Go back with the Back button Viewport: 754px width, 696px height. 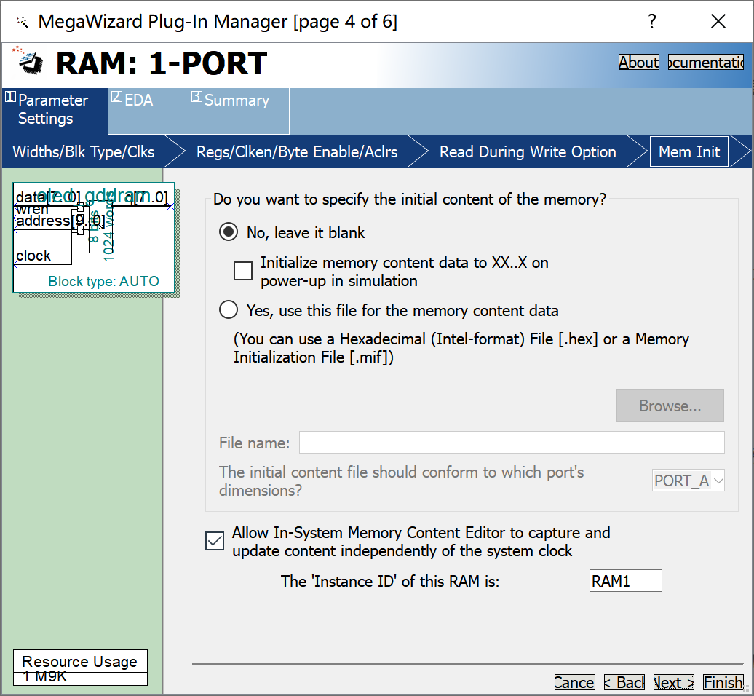tap(623, 681)
